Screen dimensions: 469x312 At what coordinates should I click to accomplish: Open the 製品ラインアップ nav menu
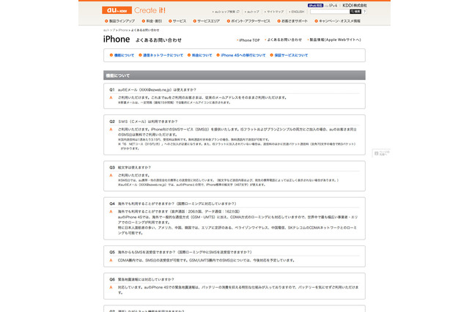[x=120, y=21]
